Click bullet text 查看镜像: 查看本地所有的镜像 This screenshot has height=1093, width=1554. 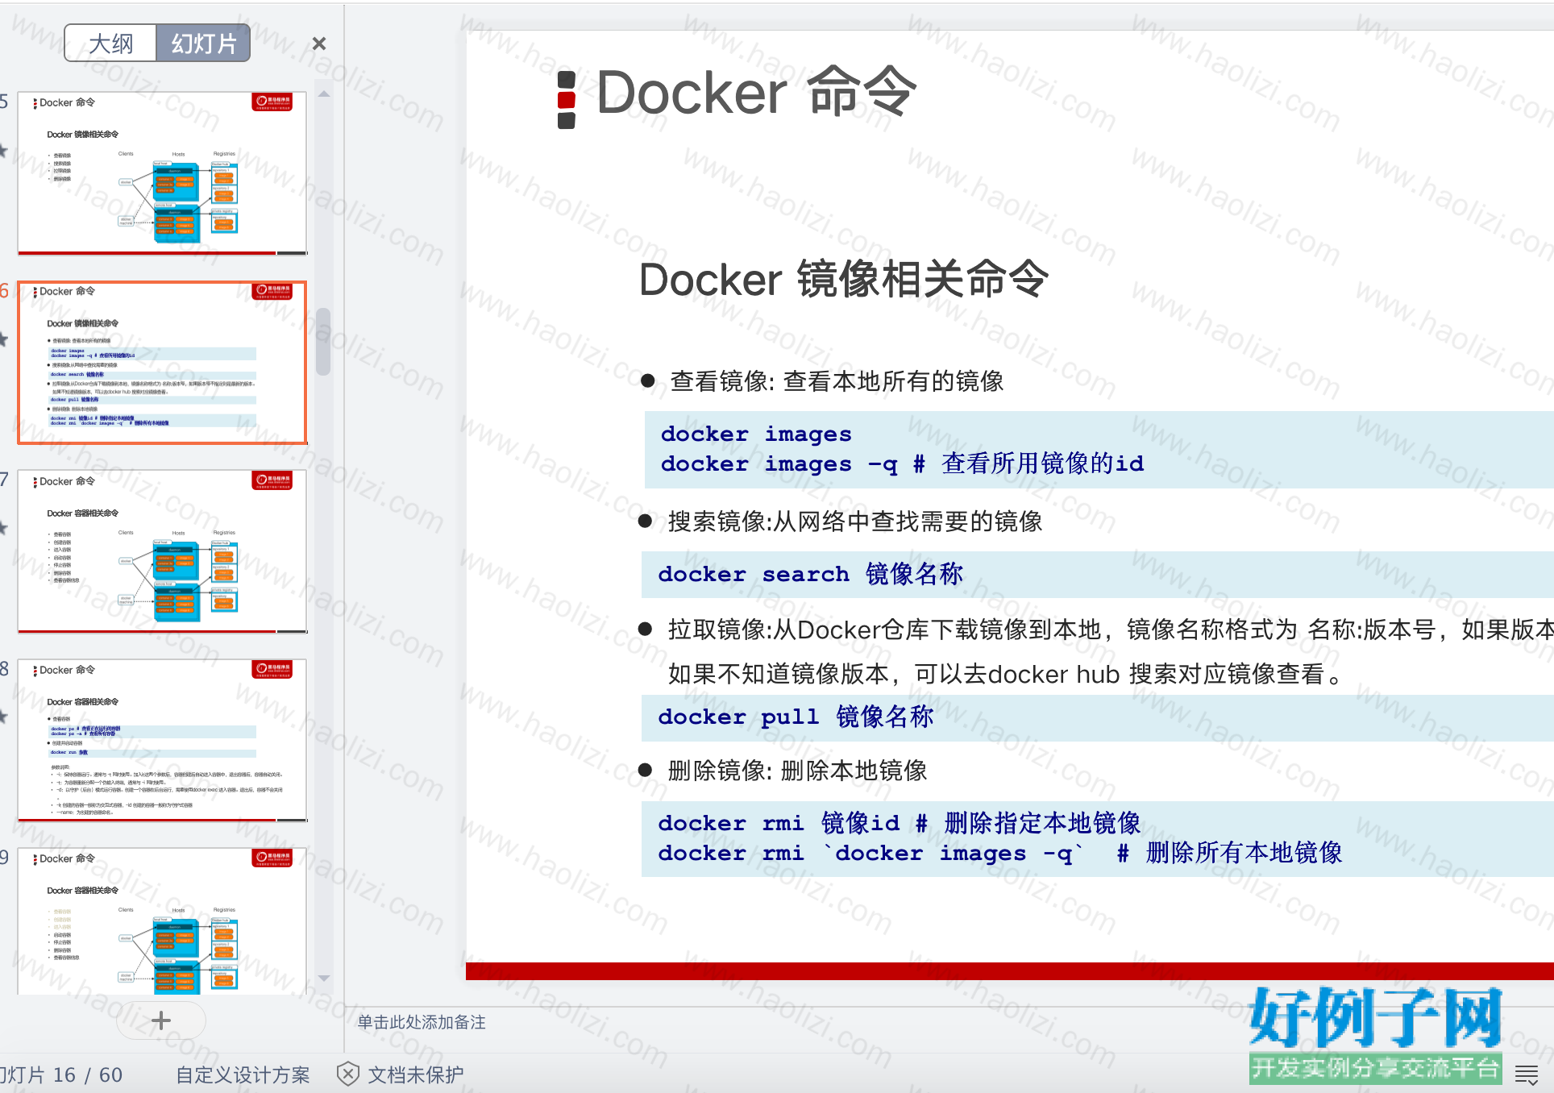(x=837, y=381)
